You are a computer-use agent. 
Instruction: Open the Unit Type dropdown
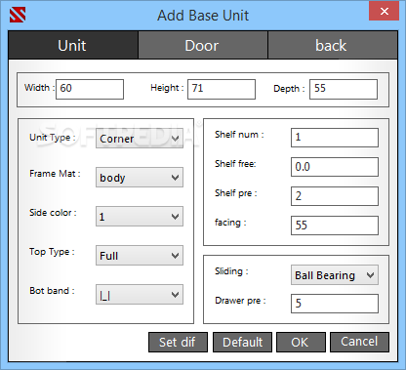(x=140, y=139)
